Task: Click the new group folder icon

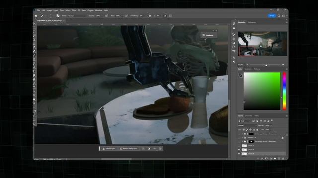Action: tap(275, 159)
